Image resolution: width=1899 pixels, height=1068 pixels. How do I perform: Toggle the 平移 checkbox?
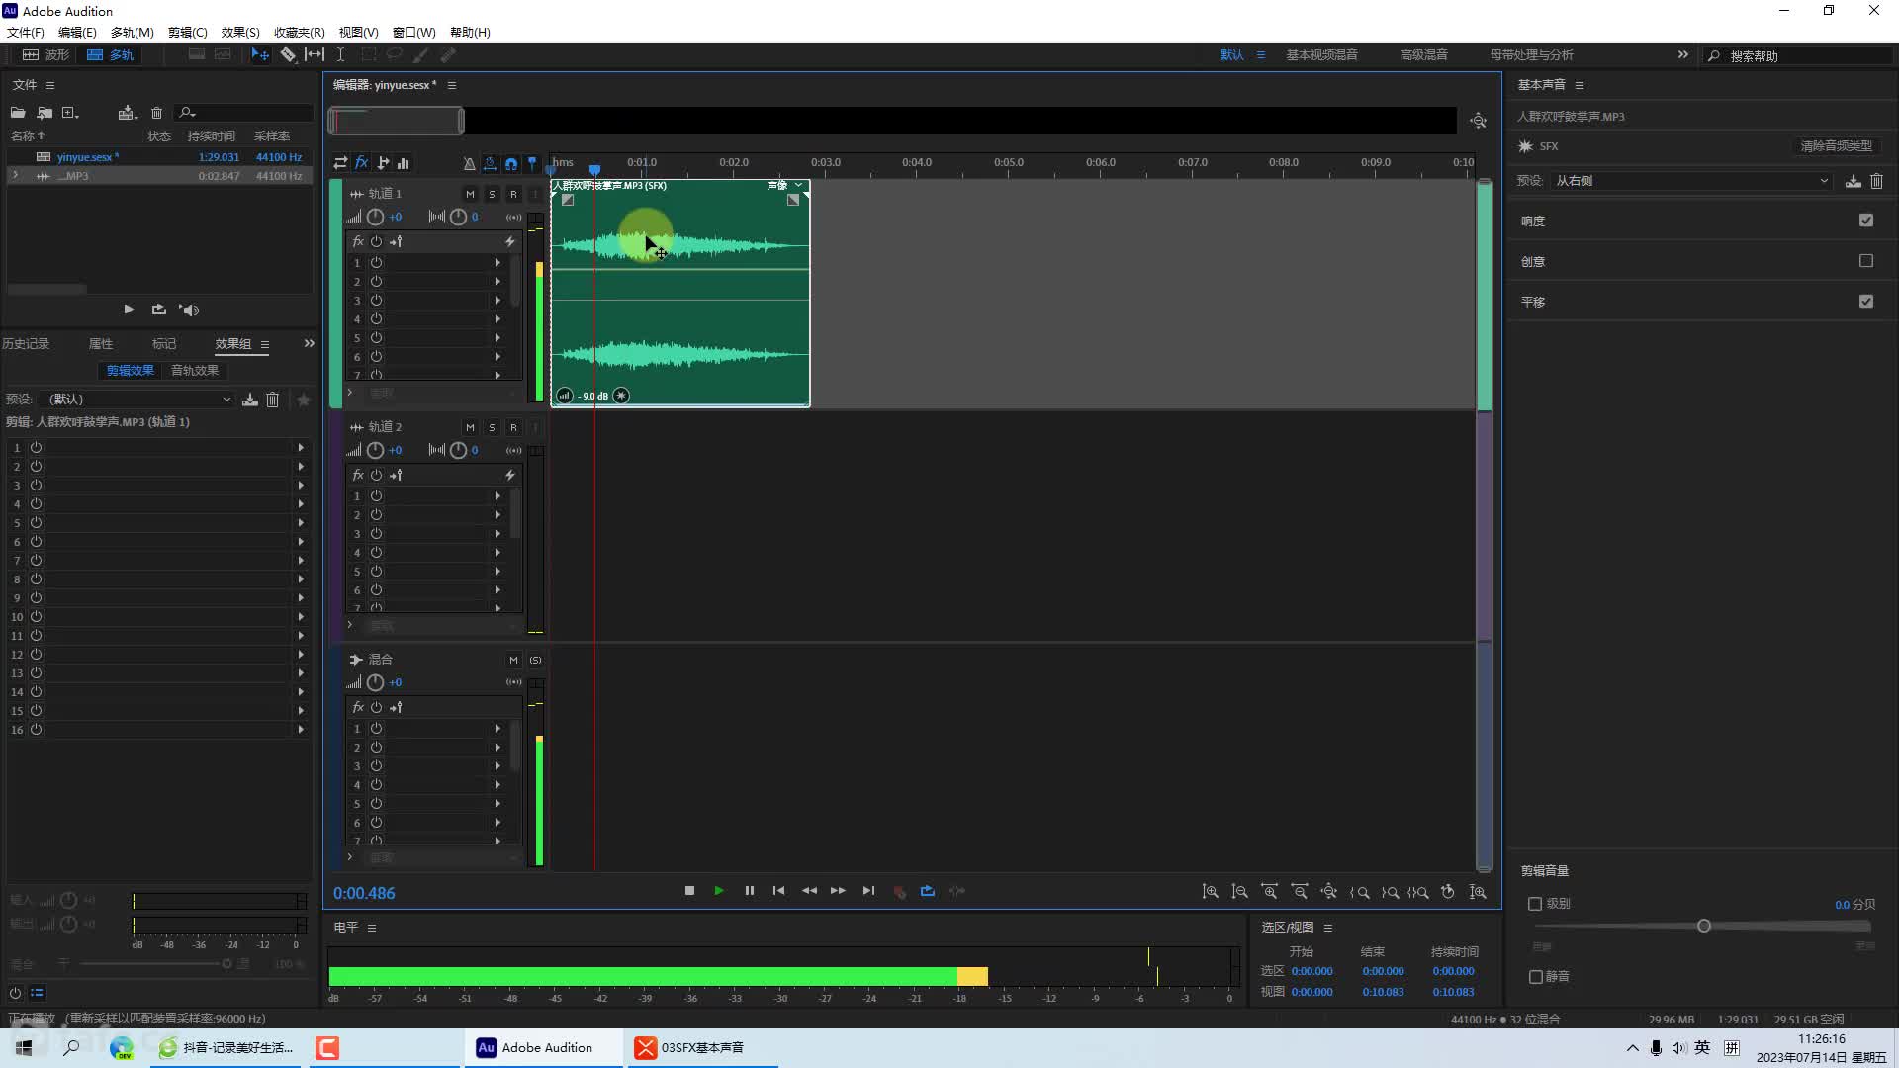pyautogui.click(x=1866, y=302)
